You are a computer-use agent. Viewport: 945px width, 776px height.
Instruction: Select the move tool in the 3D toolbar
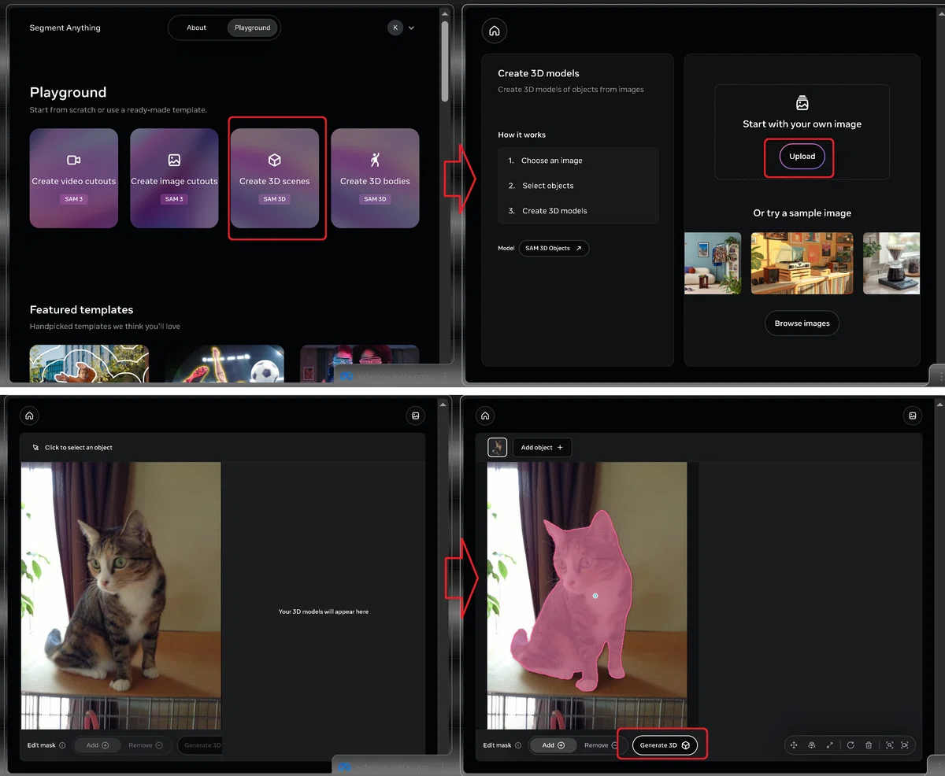coord(793,745)
